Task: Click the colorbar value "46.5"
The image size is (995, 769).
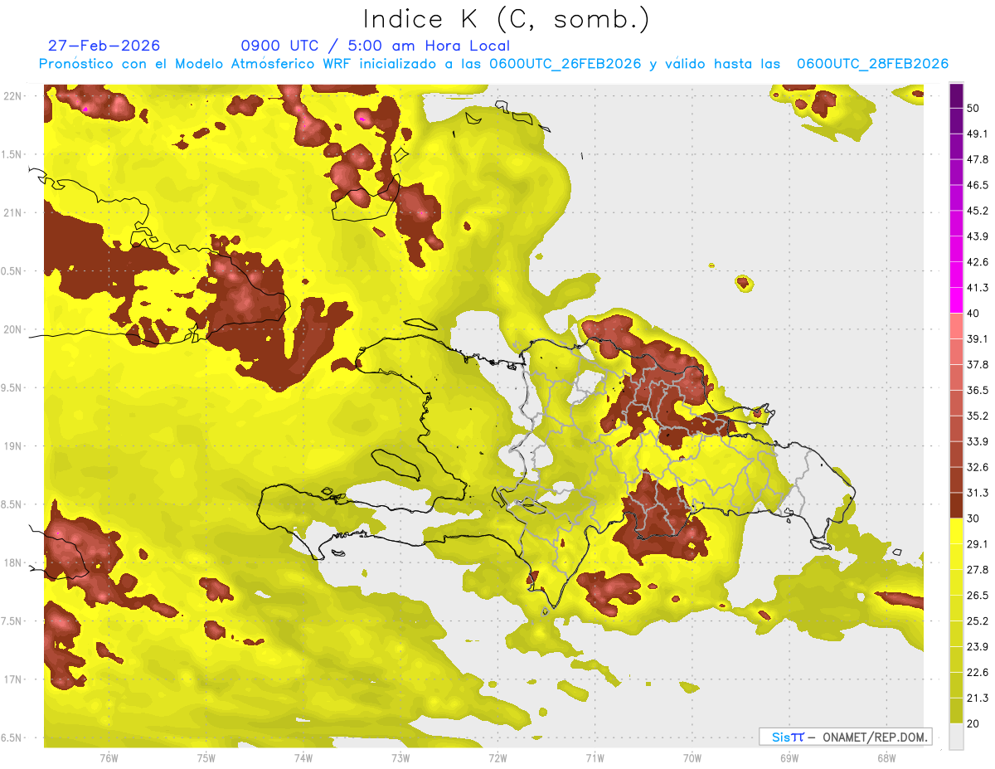Action: (x=978, y=185)
